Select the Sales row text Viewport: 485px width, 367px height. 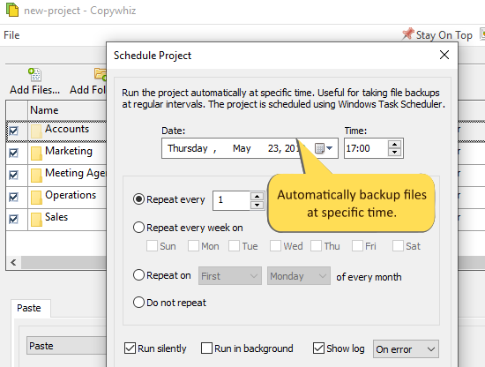coord(56,217)
